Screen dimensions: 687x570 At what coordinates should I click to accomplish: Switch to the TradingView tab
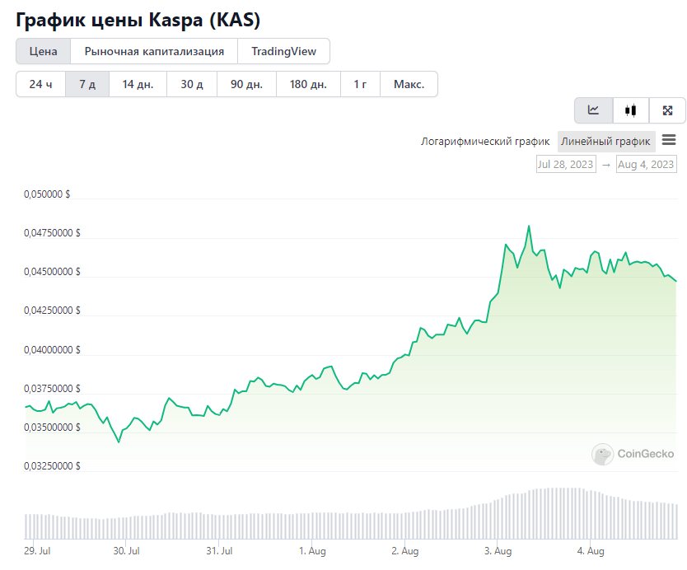(283, 51)
